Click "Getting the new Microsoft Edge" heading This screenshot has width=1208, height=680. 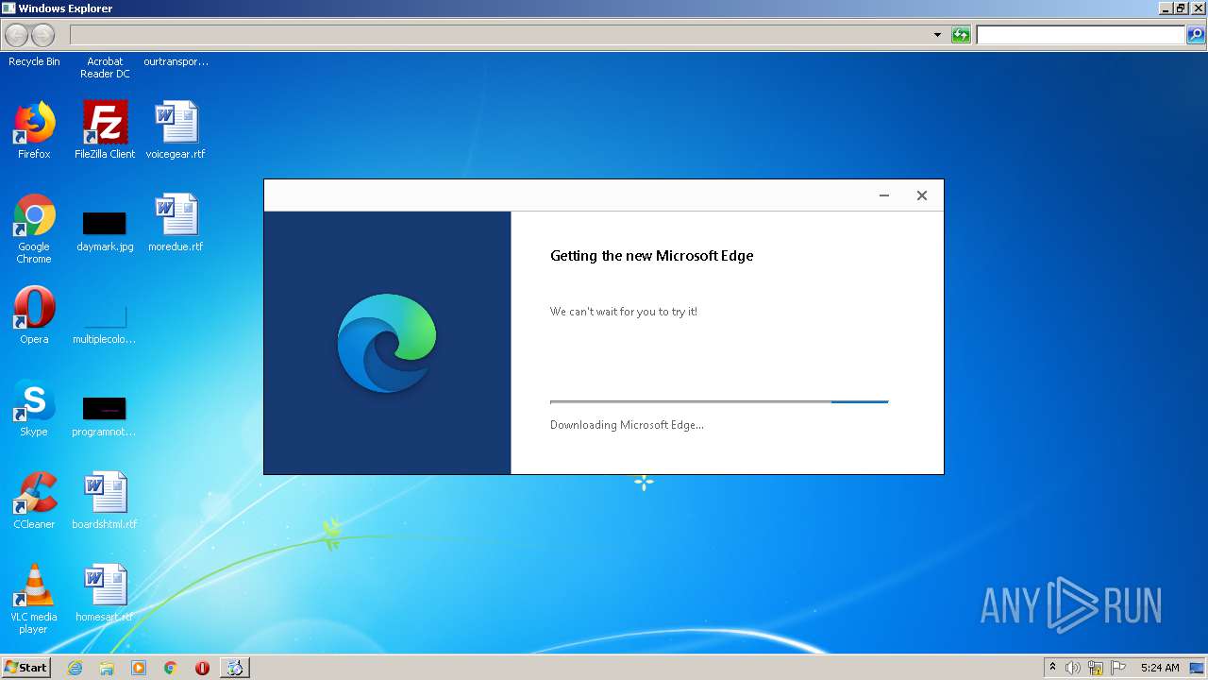pos(652,256)
